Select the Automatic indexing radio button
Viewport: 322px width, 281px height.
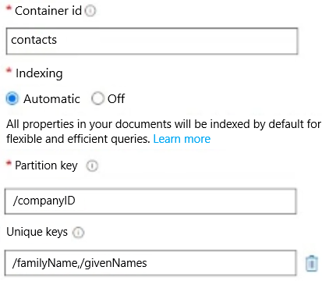pyautogui.click(x=12, y=99)
